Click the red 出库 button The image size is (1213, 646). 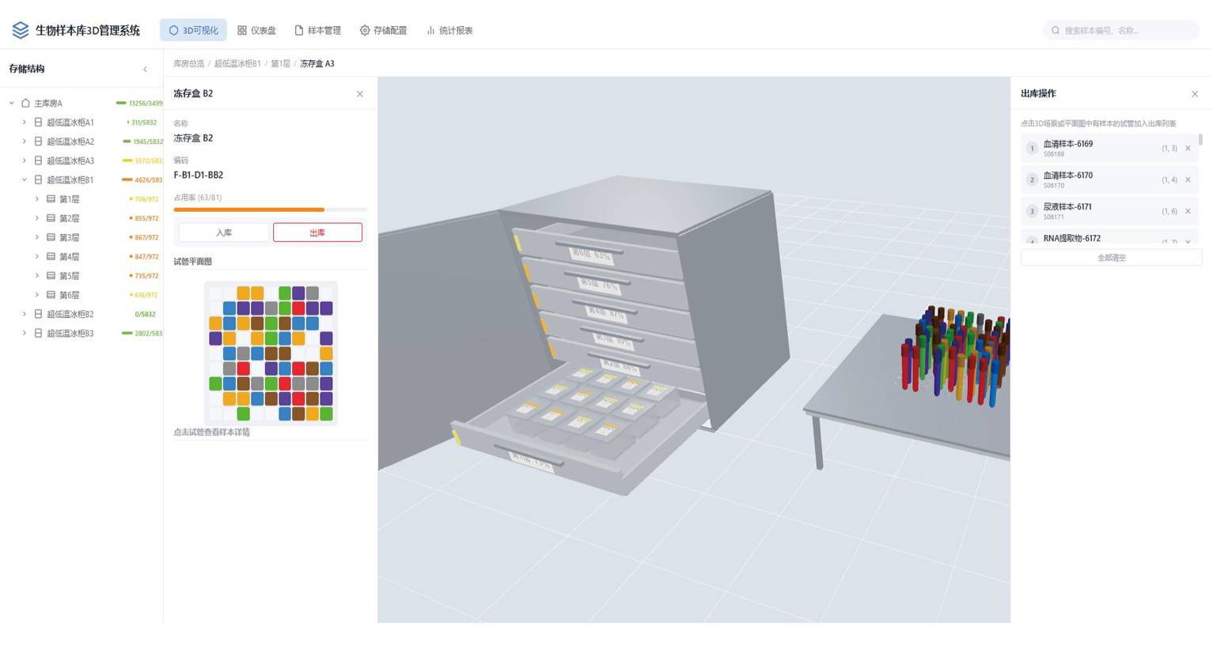317,232
